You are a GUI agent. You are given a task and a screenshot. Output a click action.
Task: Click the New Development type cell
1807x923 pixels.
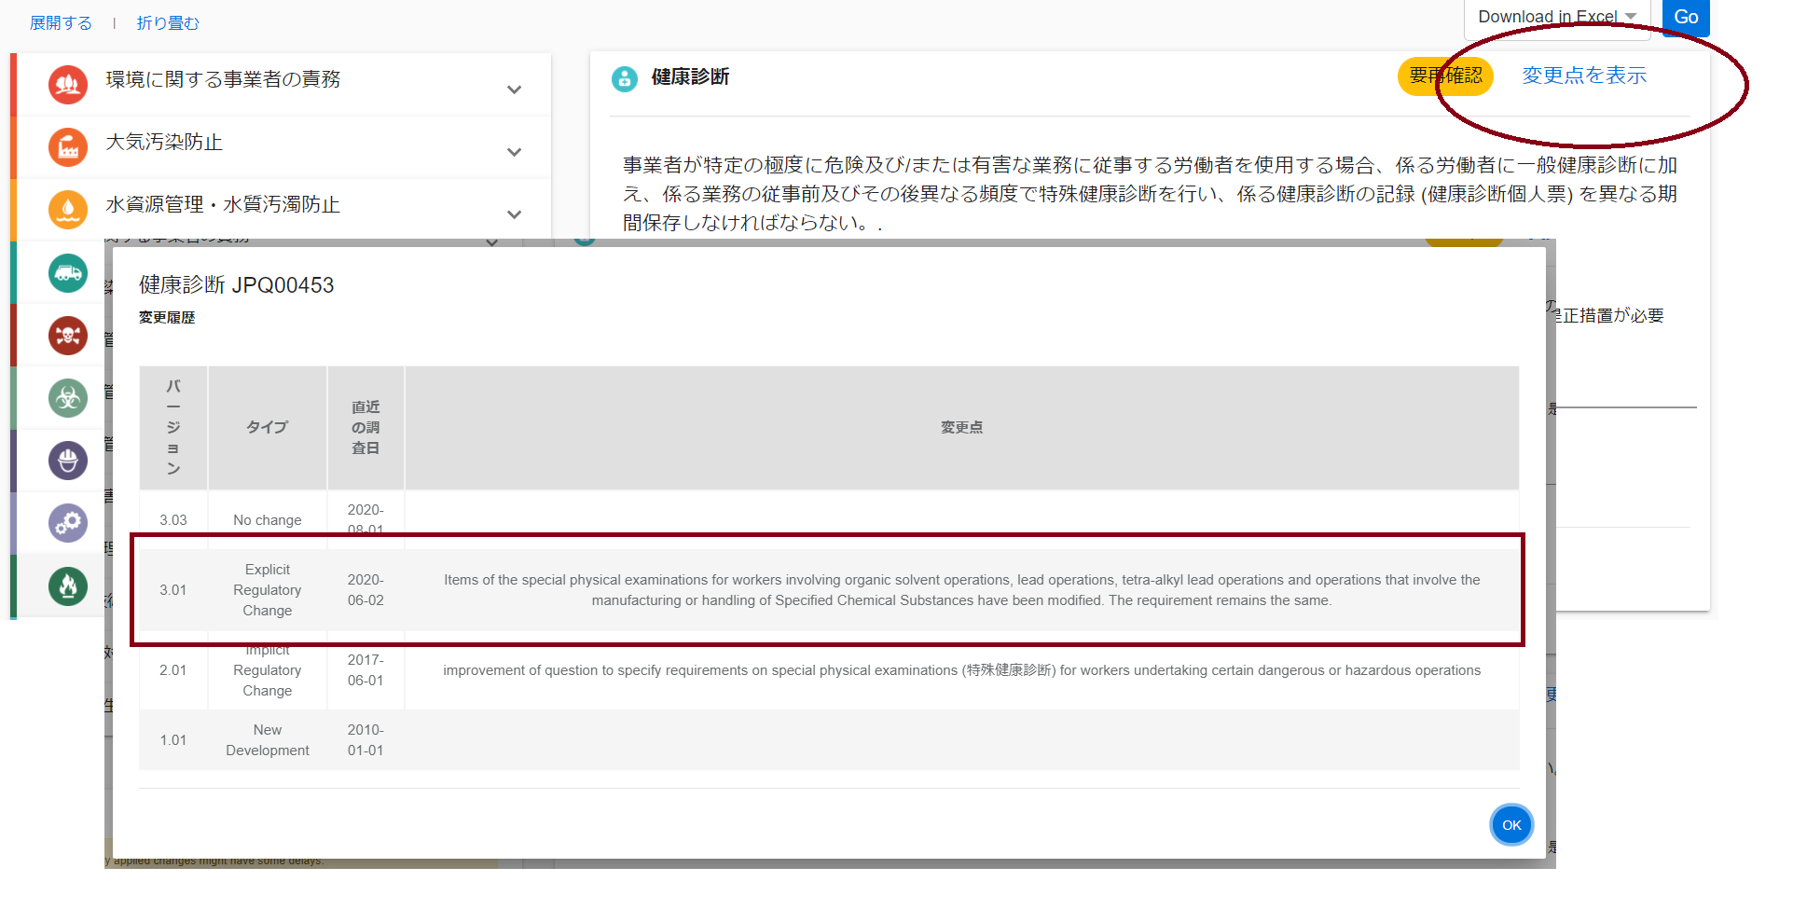(x=268, y=740)
